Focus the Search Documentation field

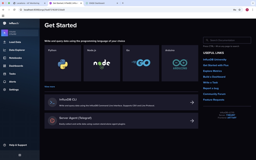tap(227, 40)
